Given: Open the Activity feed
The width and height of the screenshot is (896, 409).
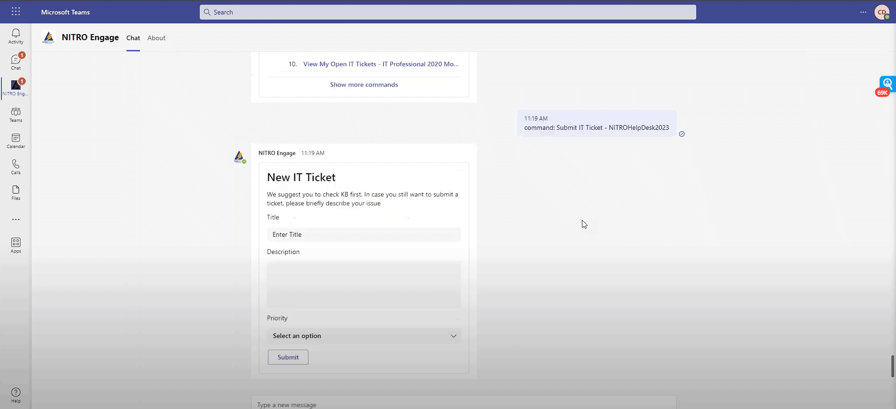Looking at the screenshot, I should (16, 36).
